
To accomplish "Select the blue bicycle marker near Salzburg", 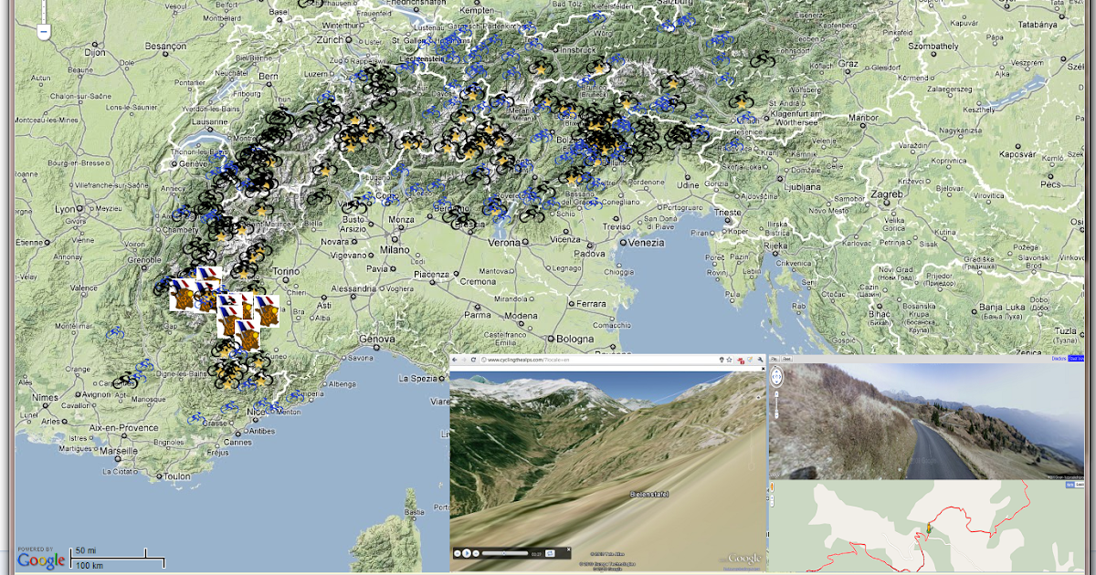I will [686, 20].
